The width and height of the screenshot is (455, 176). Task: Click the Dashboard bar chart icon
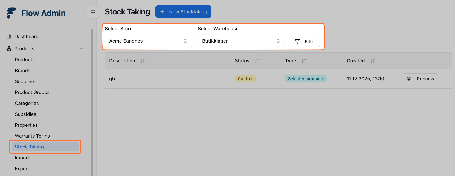point(9,36)
